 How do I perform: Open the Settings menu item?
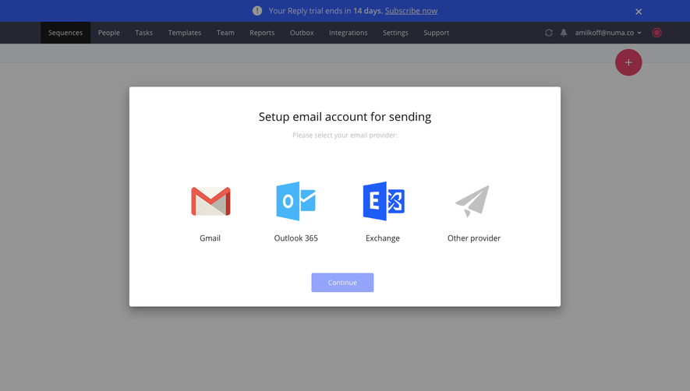click(395, 33)
